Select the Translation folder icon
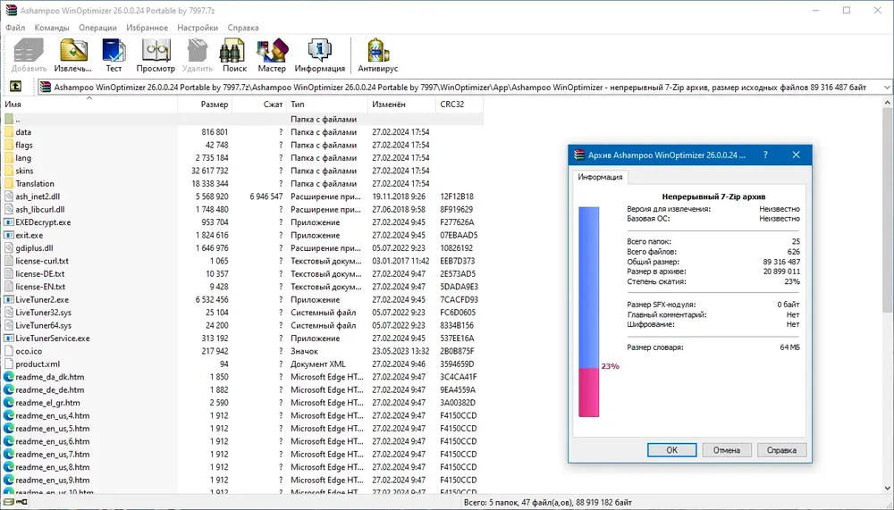This screenshot has height=510, width=894. 9,183
